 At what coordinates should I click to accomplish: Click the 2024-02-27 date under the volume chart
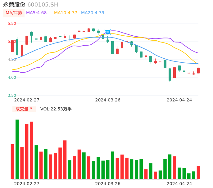[27, 184]
